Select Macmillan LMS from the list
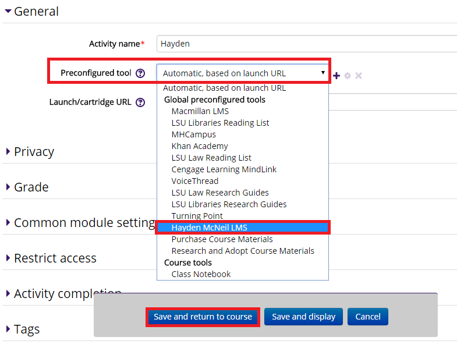457x344 pixels. pos(243,111)
